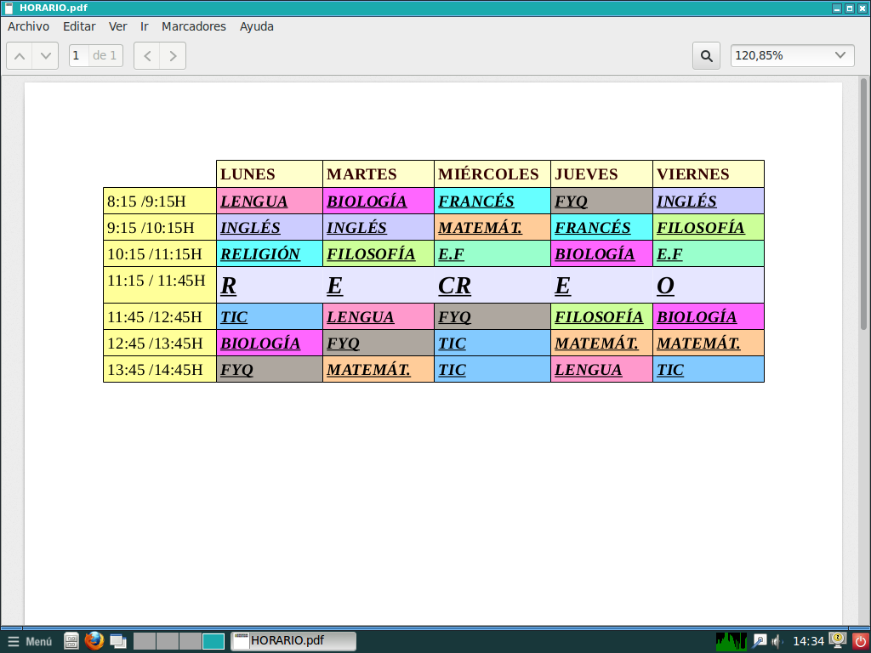Screen dimensions: 871x653
Task: Open the search tool in the PDF viewer
Action: coord(706,55)
